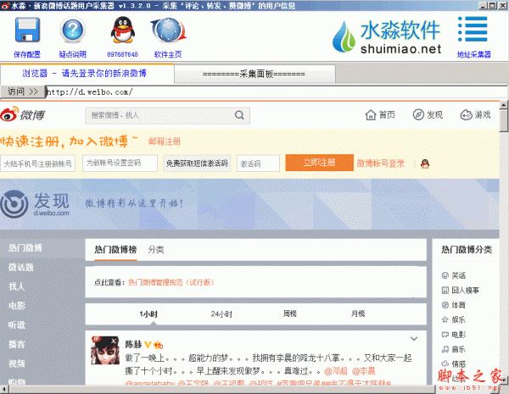Viewport: 509px width, 394px height.
Task: Click the 激活码 activation code field
Action: (x=258, y=164)
